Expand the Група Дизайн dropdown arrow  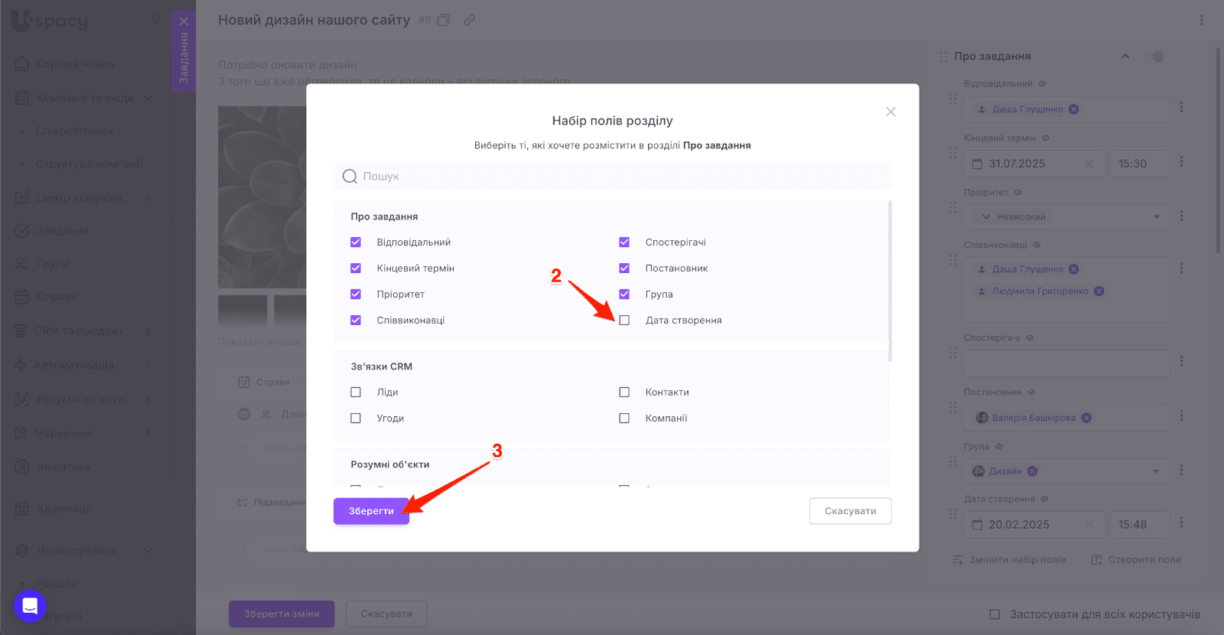click(x=1156, y=471)
